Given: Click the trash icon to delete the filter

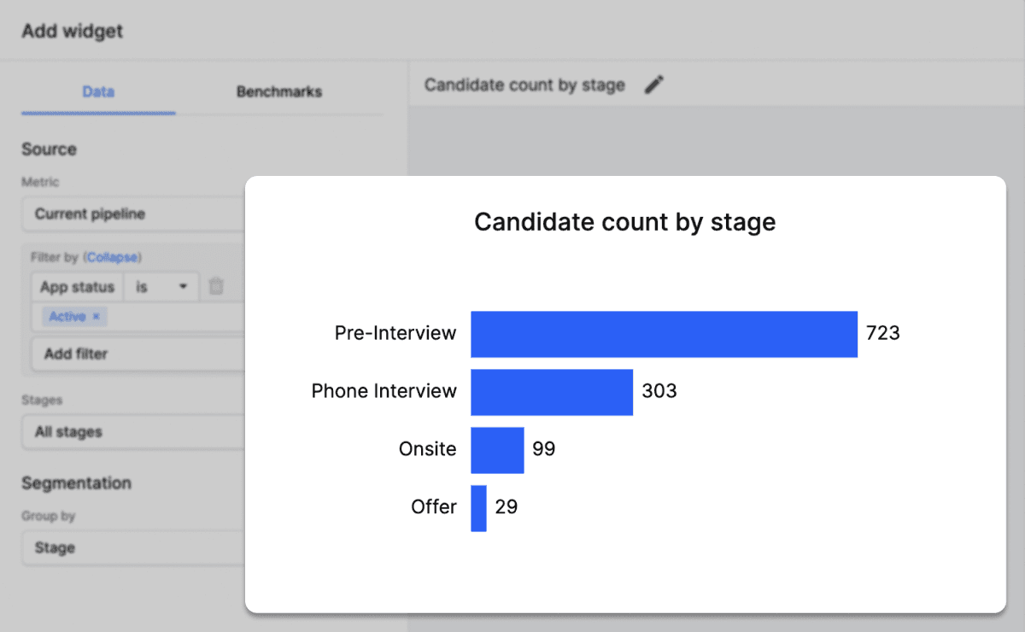Looking at the screenshot, I should coord(217,287).
